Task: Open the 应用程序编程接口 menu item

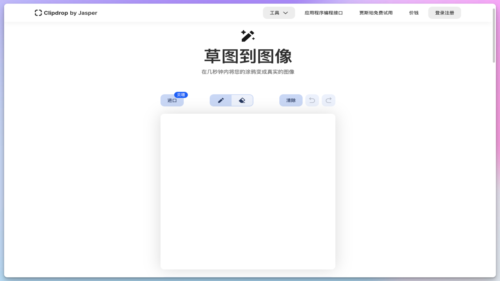Action: pyautogui.click(x=324, y=13)
